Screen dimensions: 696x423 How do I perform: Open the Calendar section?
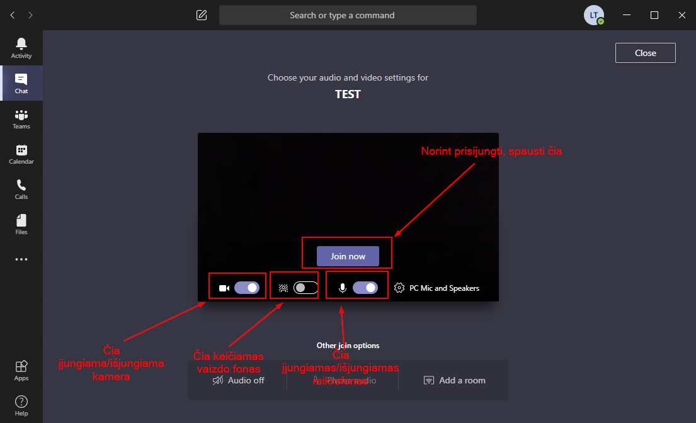click(21, 154)
